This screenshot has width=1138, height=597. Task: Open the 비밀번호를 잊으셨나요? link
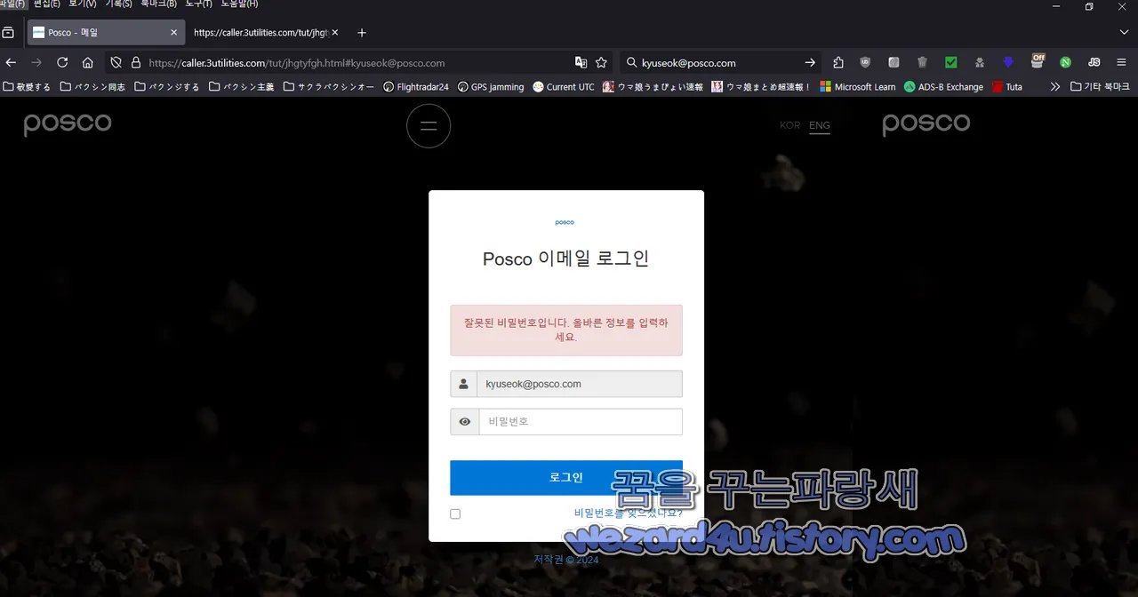(x=629, y=513)
